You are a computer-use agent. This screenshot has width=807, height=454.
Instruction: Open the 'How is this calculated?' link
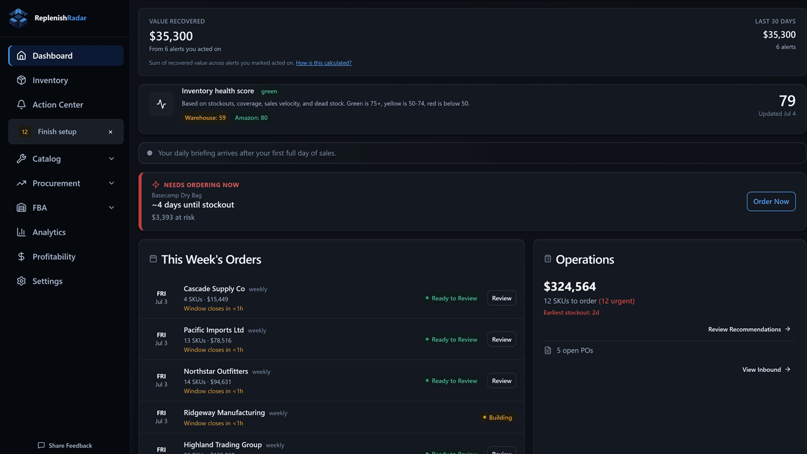tap(323, 63)
